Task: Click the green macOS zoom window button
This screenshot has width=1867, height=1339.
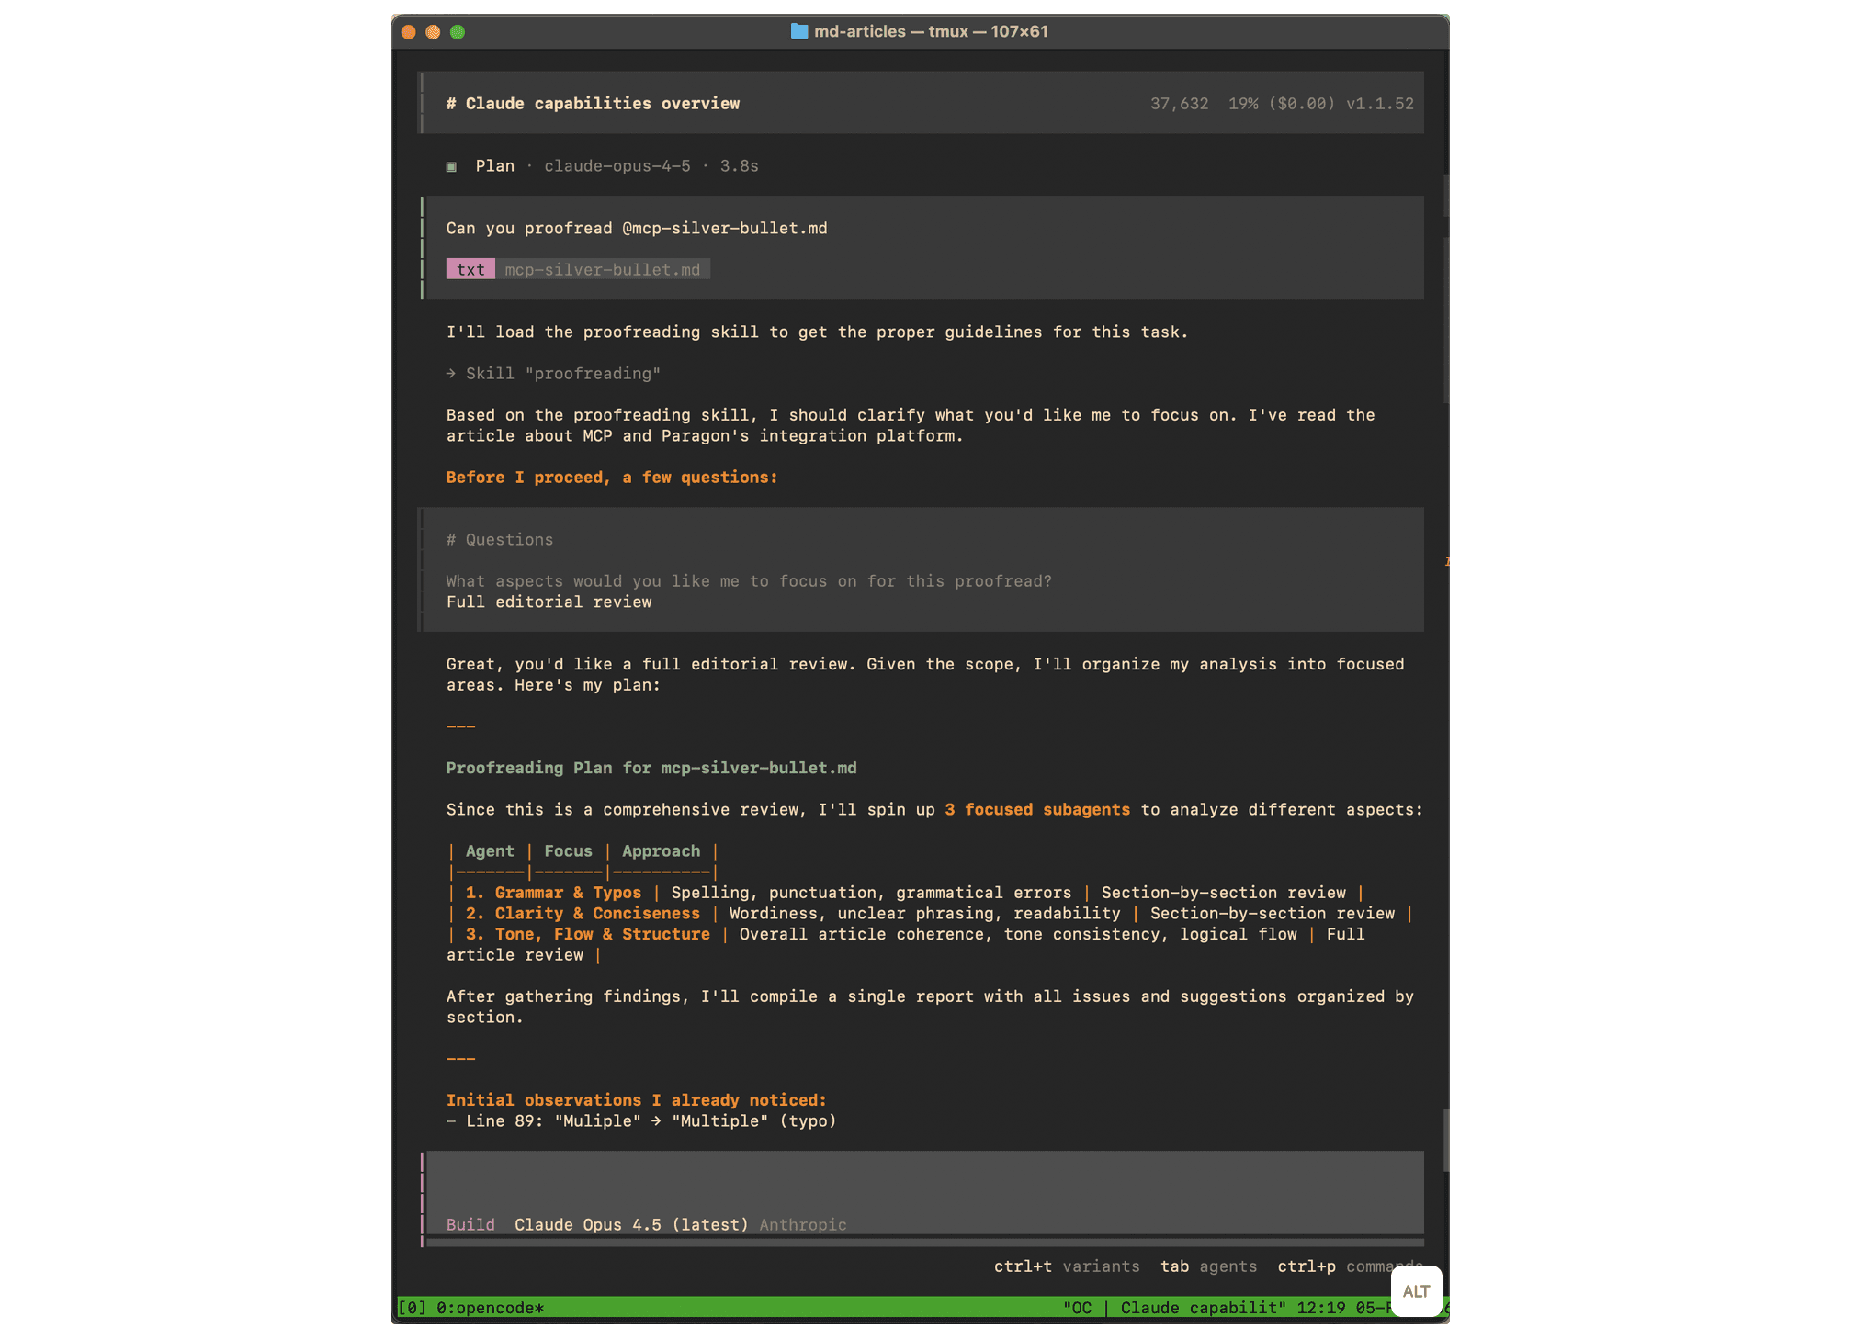Action: [458, 32]
